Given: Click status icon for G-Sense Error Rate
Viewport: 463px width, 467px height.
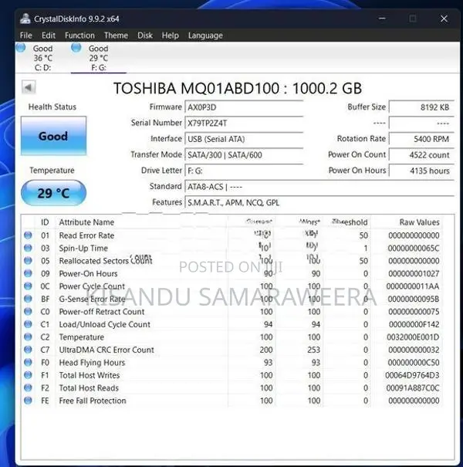Looking at the screenshot, I should pyautogui.click(x=28, y=299).
